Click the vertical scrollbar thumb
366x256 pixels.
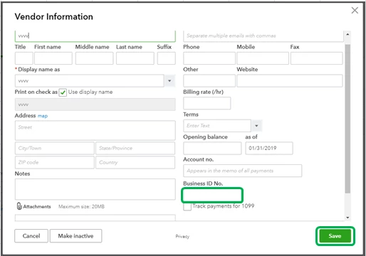click(347, 119)
